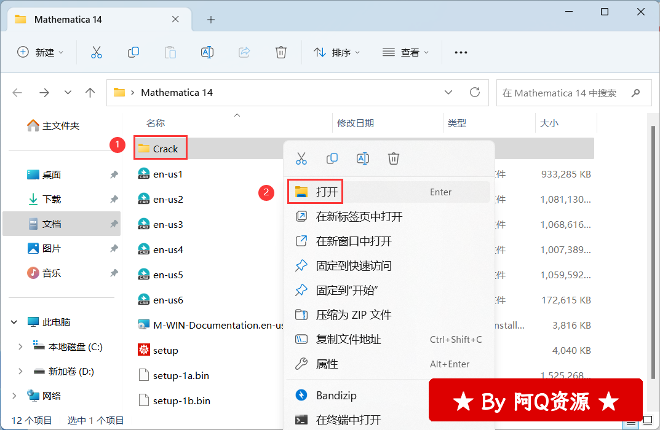Switch to details view in status bar

pyautogui.click(x=630, y=421)
